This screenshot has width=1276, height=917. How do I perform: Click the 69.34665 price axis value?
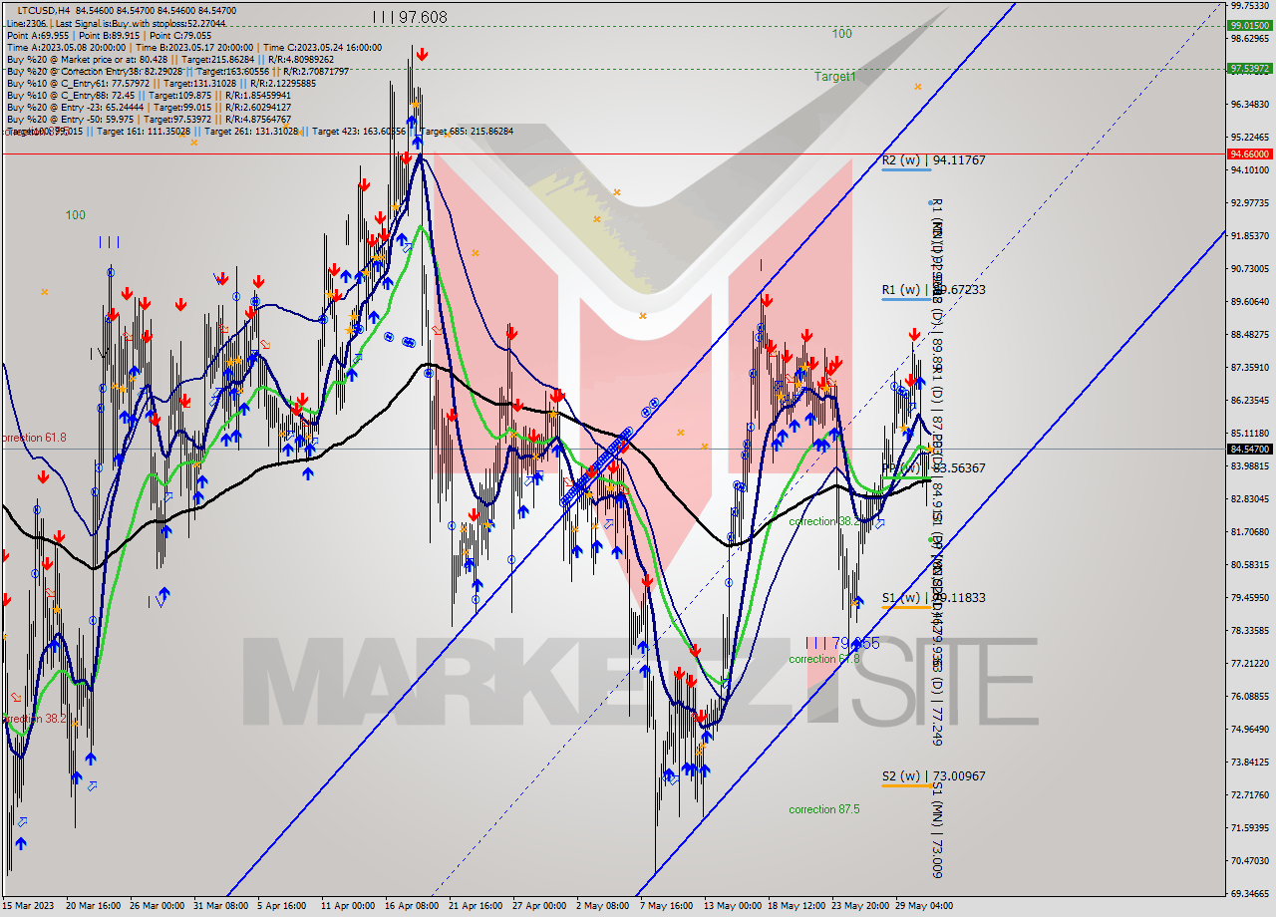[x=1250, y=894]
